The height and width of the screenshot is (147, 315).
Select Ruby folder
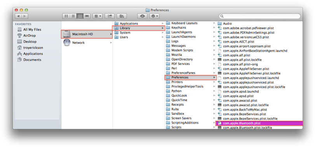coord(190,109)
